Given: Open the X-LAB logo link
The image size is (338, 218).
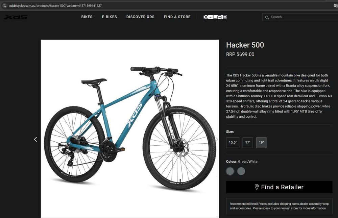Looking at the screenshot, I should click(x=215, y=17).
